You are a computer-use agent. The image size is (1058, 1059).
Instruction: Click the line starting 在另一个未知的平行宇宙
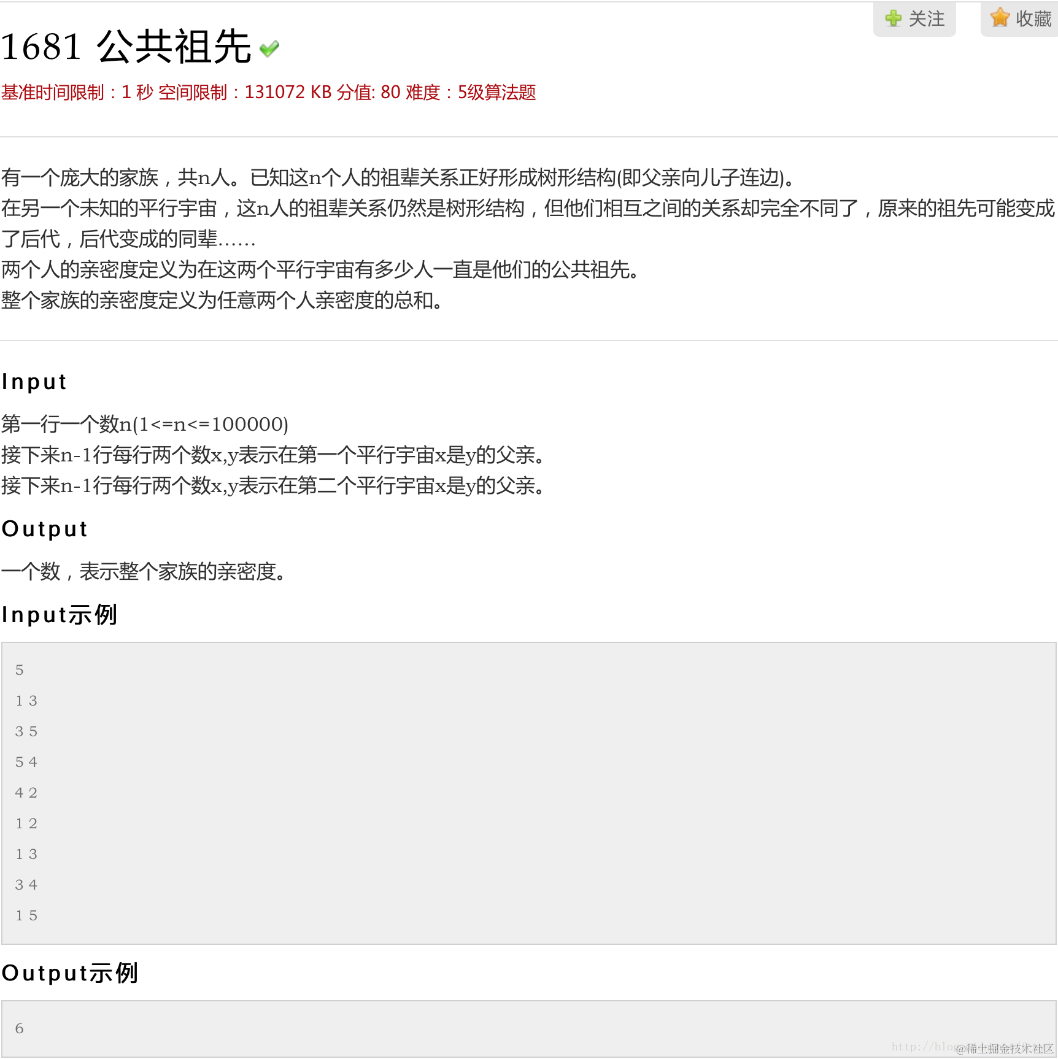click(528, 209)
